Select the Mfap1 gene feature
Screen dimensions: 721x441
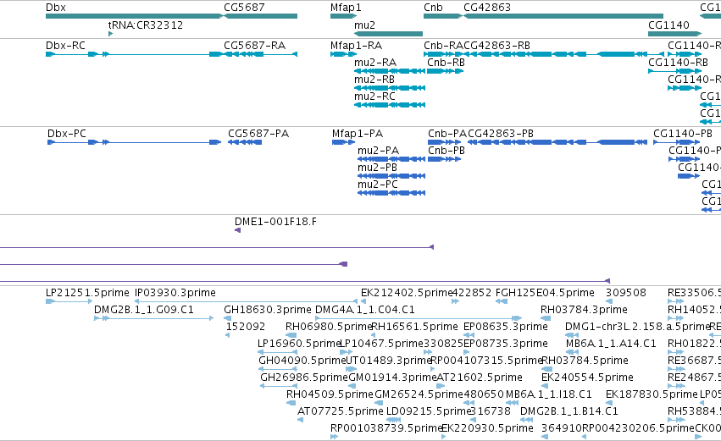tap(343, 16)
